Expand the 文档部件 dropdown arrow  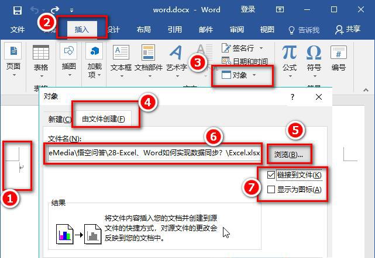click(x=150, y=76)
